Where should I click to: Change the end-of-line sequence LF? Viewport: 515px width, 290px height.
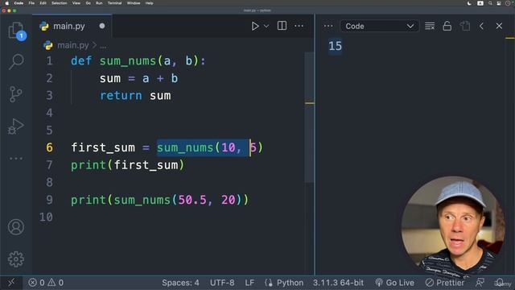click(249, 283)
